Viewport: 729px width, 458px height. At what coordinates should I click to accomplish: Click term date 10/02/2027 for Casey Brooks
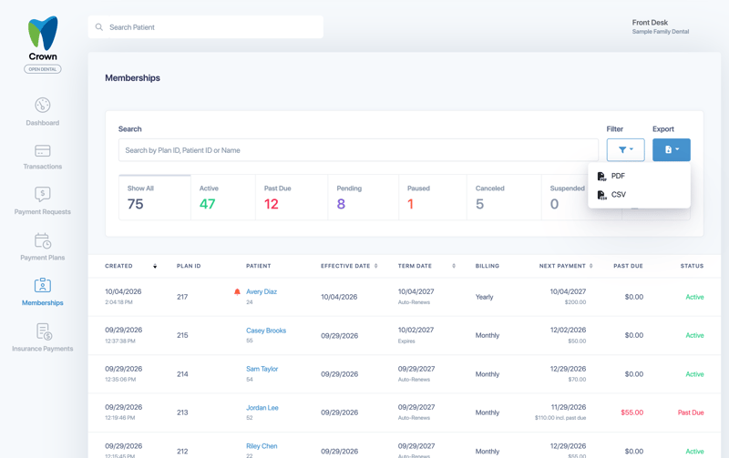point(416,330)
